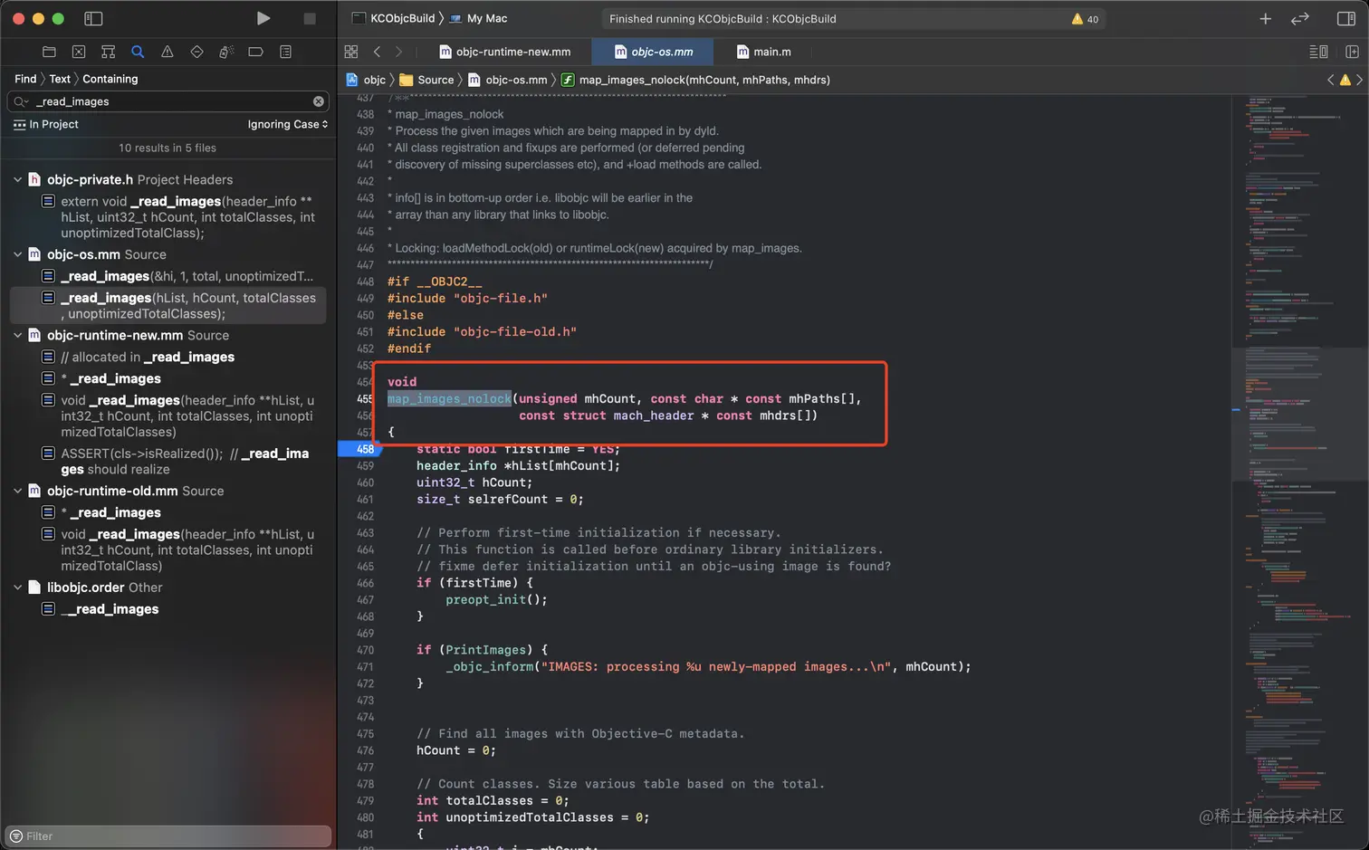Click the preopt_init() call in code
The width and height of the screenshot is (1369, 850).
(x=496, y=599)
